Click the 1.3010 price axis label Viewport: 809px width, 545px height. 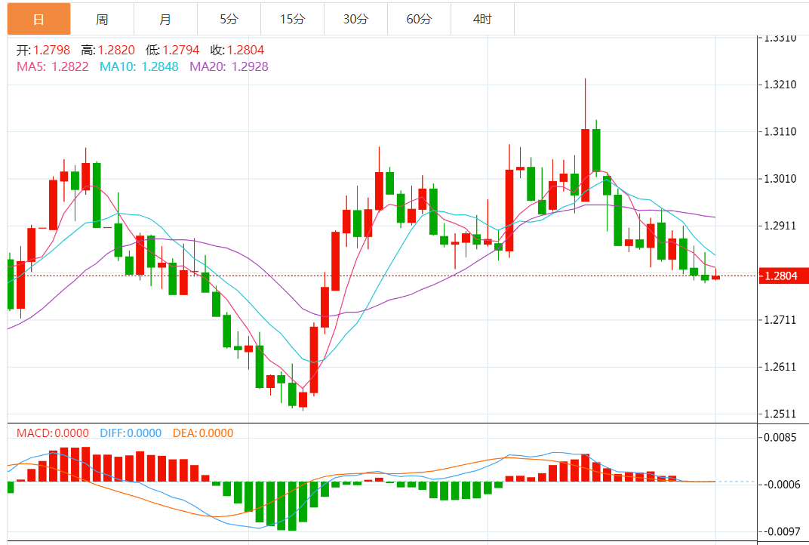tap(780, 179)
